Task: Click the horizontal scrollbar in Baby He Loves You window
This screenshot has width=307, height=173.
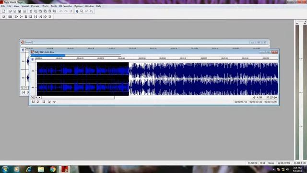Action: (78, 97)
